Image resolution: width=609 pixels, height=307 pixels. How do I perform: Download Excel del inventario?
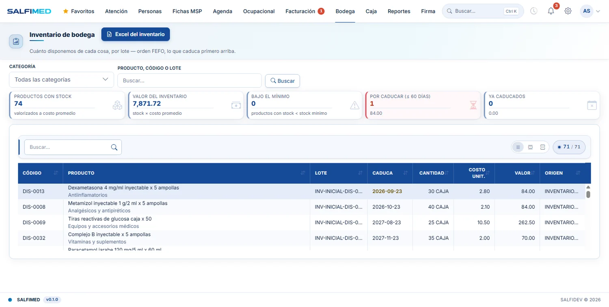tap(136, 34)
